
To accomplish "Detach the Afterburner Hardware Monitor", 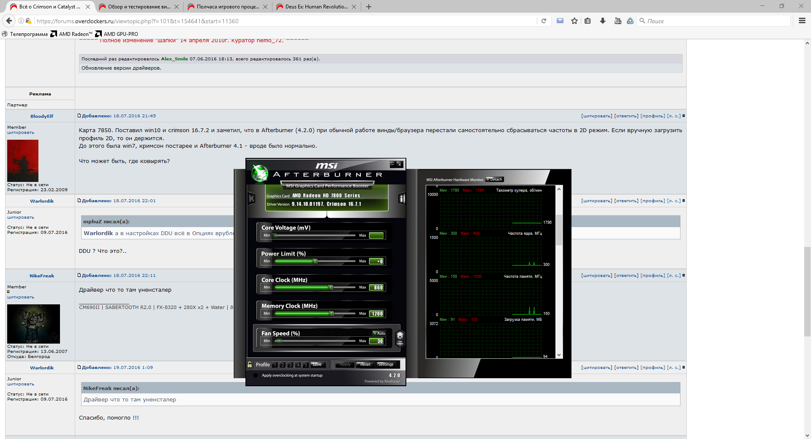I will click(494, 179).
